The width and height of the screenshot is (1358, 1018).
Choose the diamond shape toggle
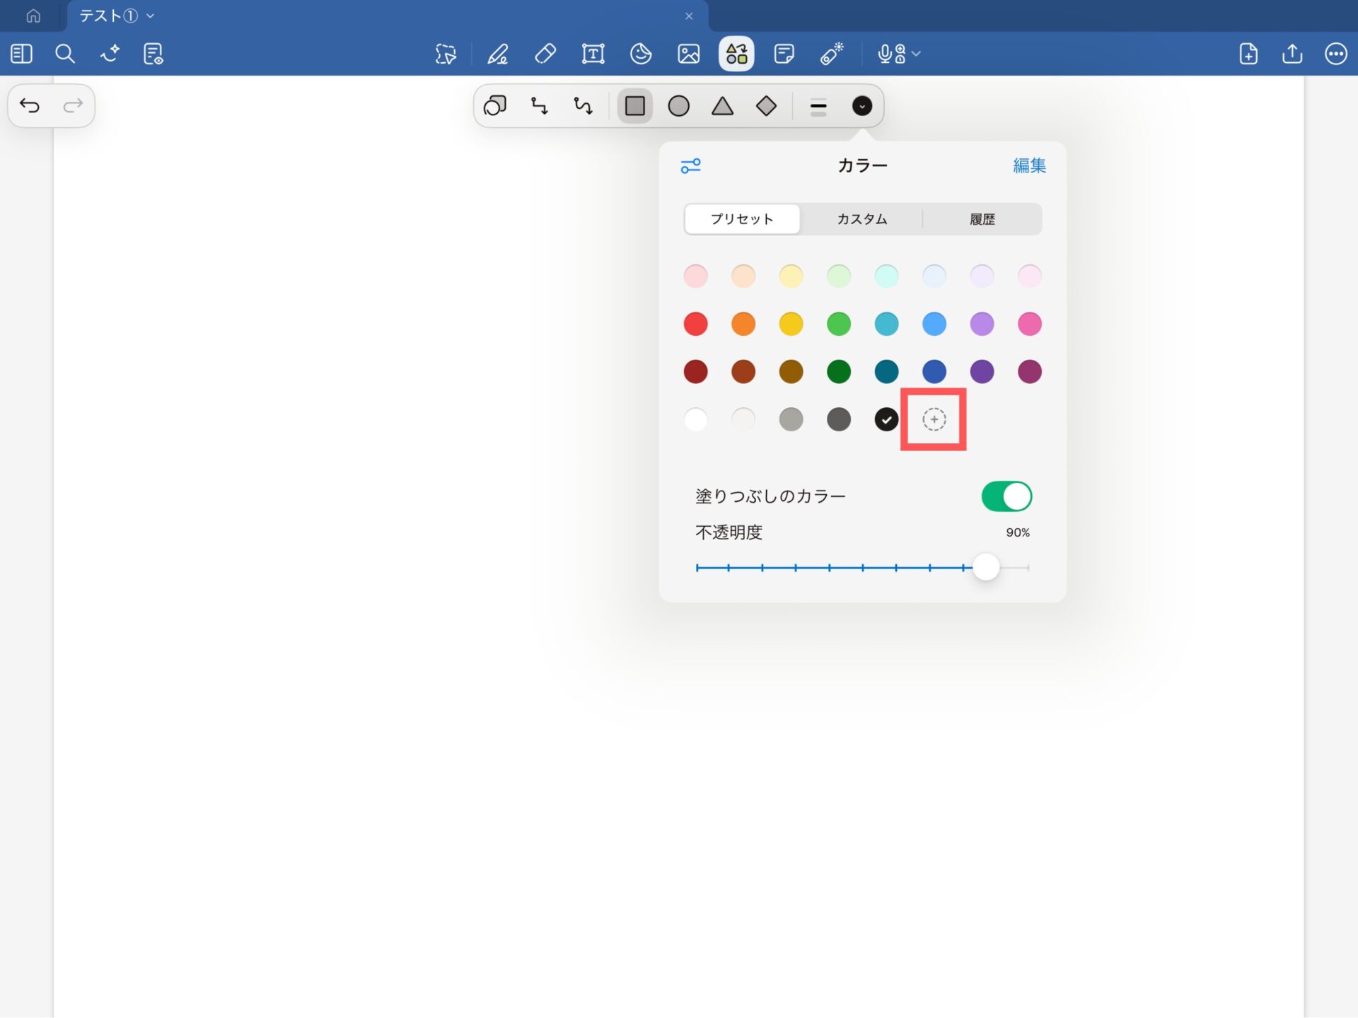pos(766,106)
